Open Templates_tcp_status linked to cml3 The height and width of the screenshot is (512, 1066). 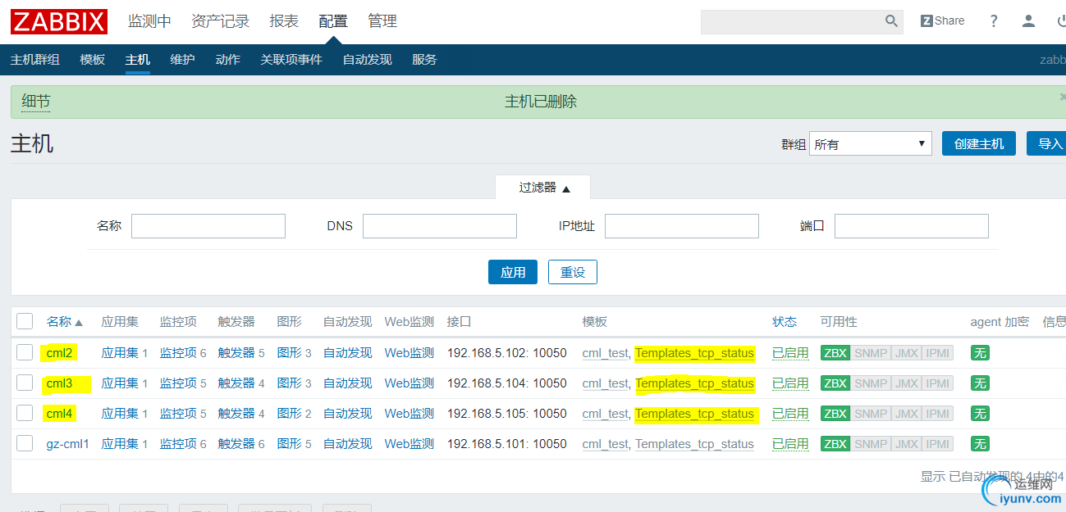(x=695, y=383)
